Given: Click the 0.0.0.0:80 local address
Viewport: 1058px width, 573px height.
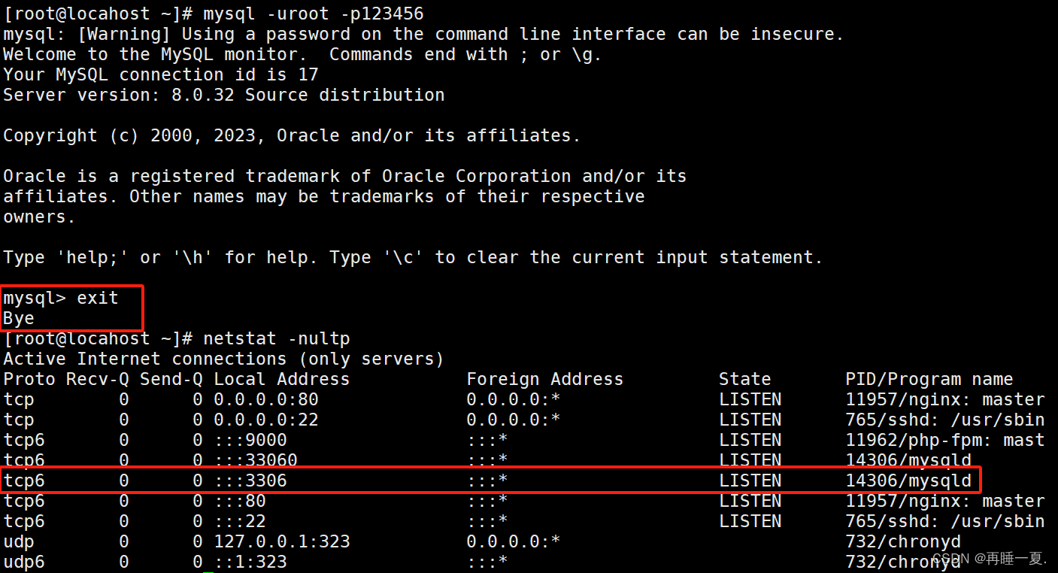Looking at the screenshot, I should coord(265,399).
